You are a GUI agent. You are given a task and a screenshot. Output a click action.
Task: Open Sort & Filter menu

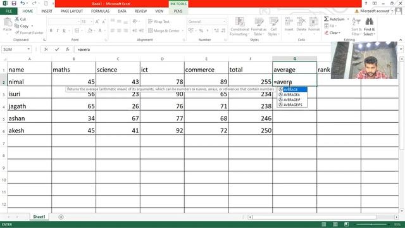[x=356, y=27]
